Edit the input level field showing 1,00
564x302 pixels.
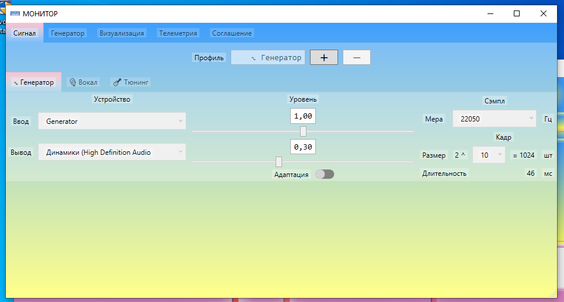[303, 116]
